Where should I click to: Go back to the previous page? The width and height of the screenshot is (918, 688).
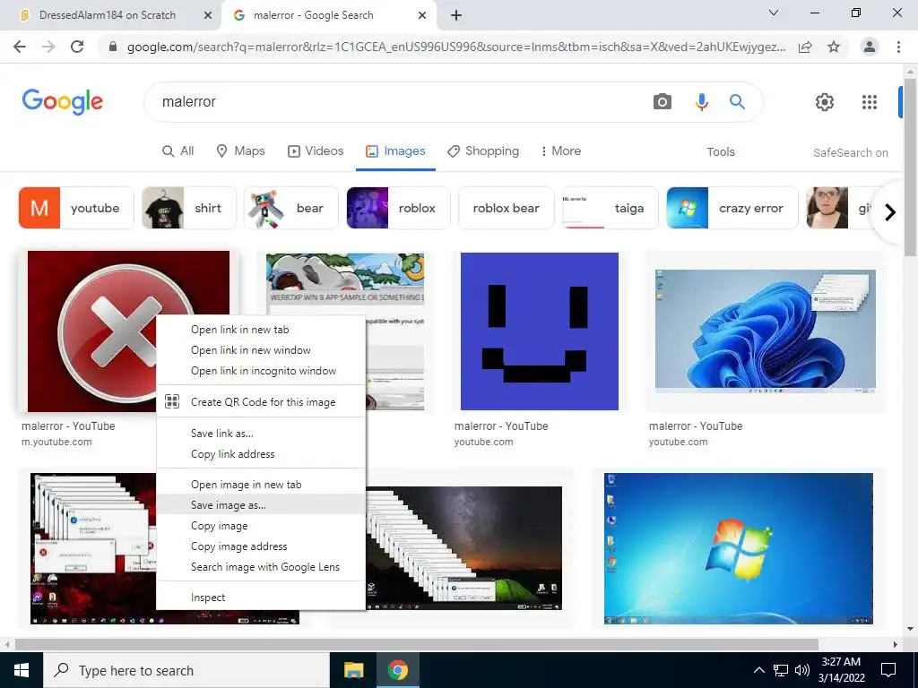[20, 47]
